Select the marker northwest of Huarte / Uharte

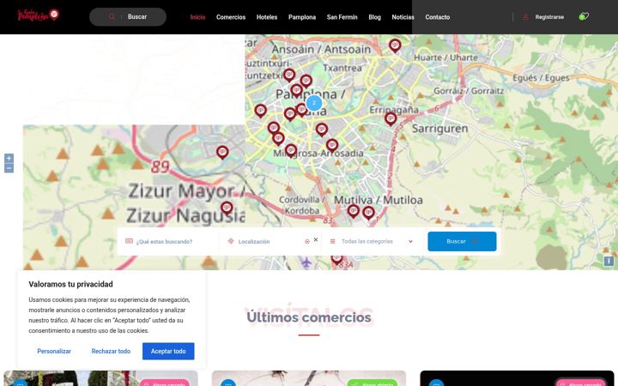click(395, 45)
